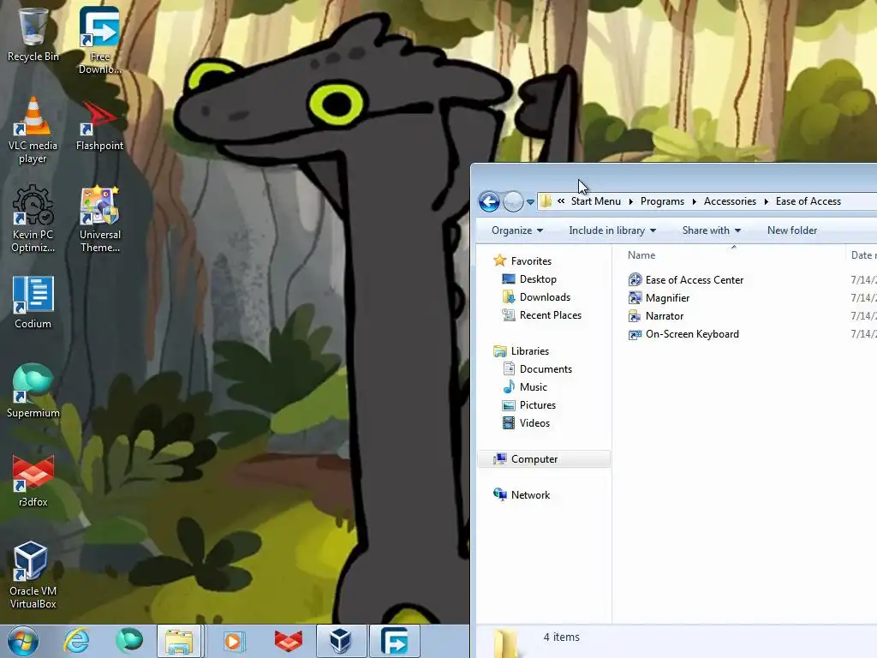Launch Internet Explorer from the taskbar
This screenshot has height=658, width=877.
pyautogui.click(x=76, y=641)
